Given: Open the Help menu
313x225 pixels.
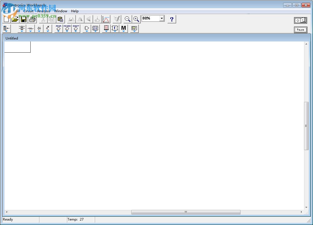Looking at the screenshot, I should click(75, 11).
